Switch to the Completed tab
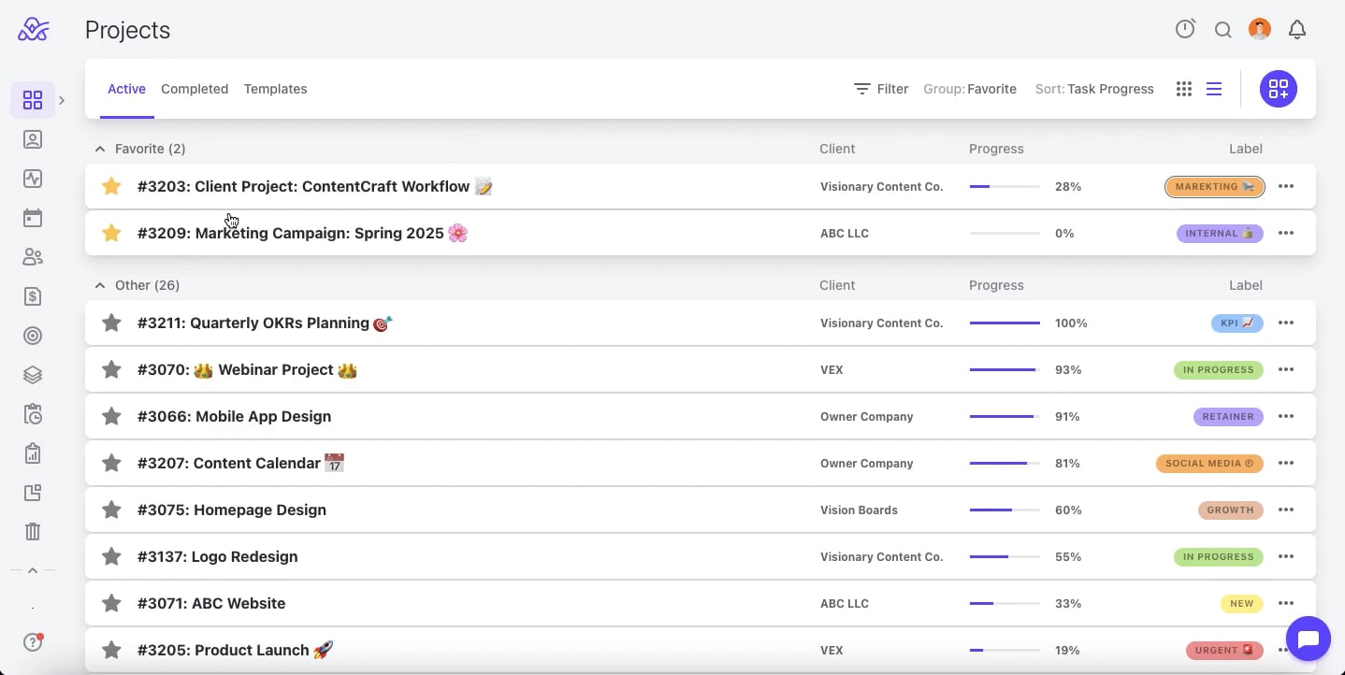1345x675 pixels. point(195,89)
